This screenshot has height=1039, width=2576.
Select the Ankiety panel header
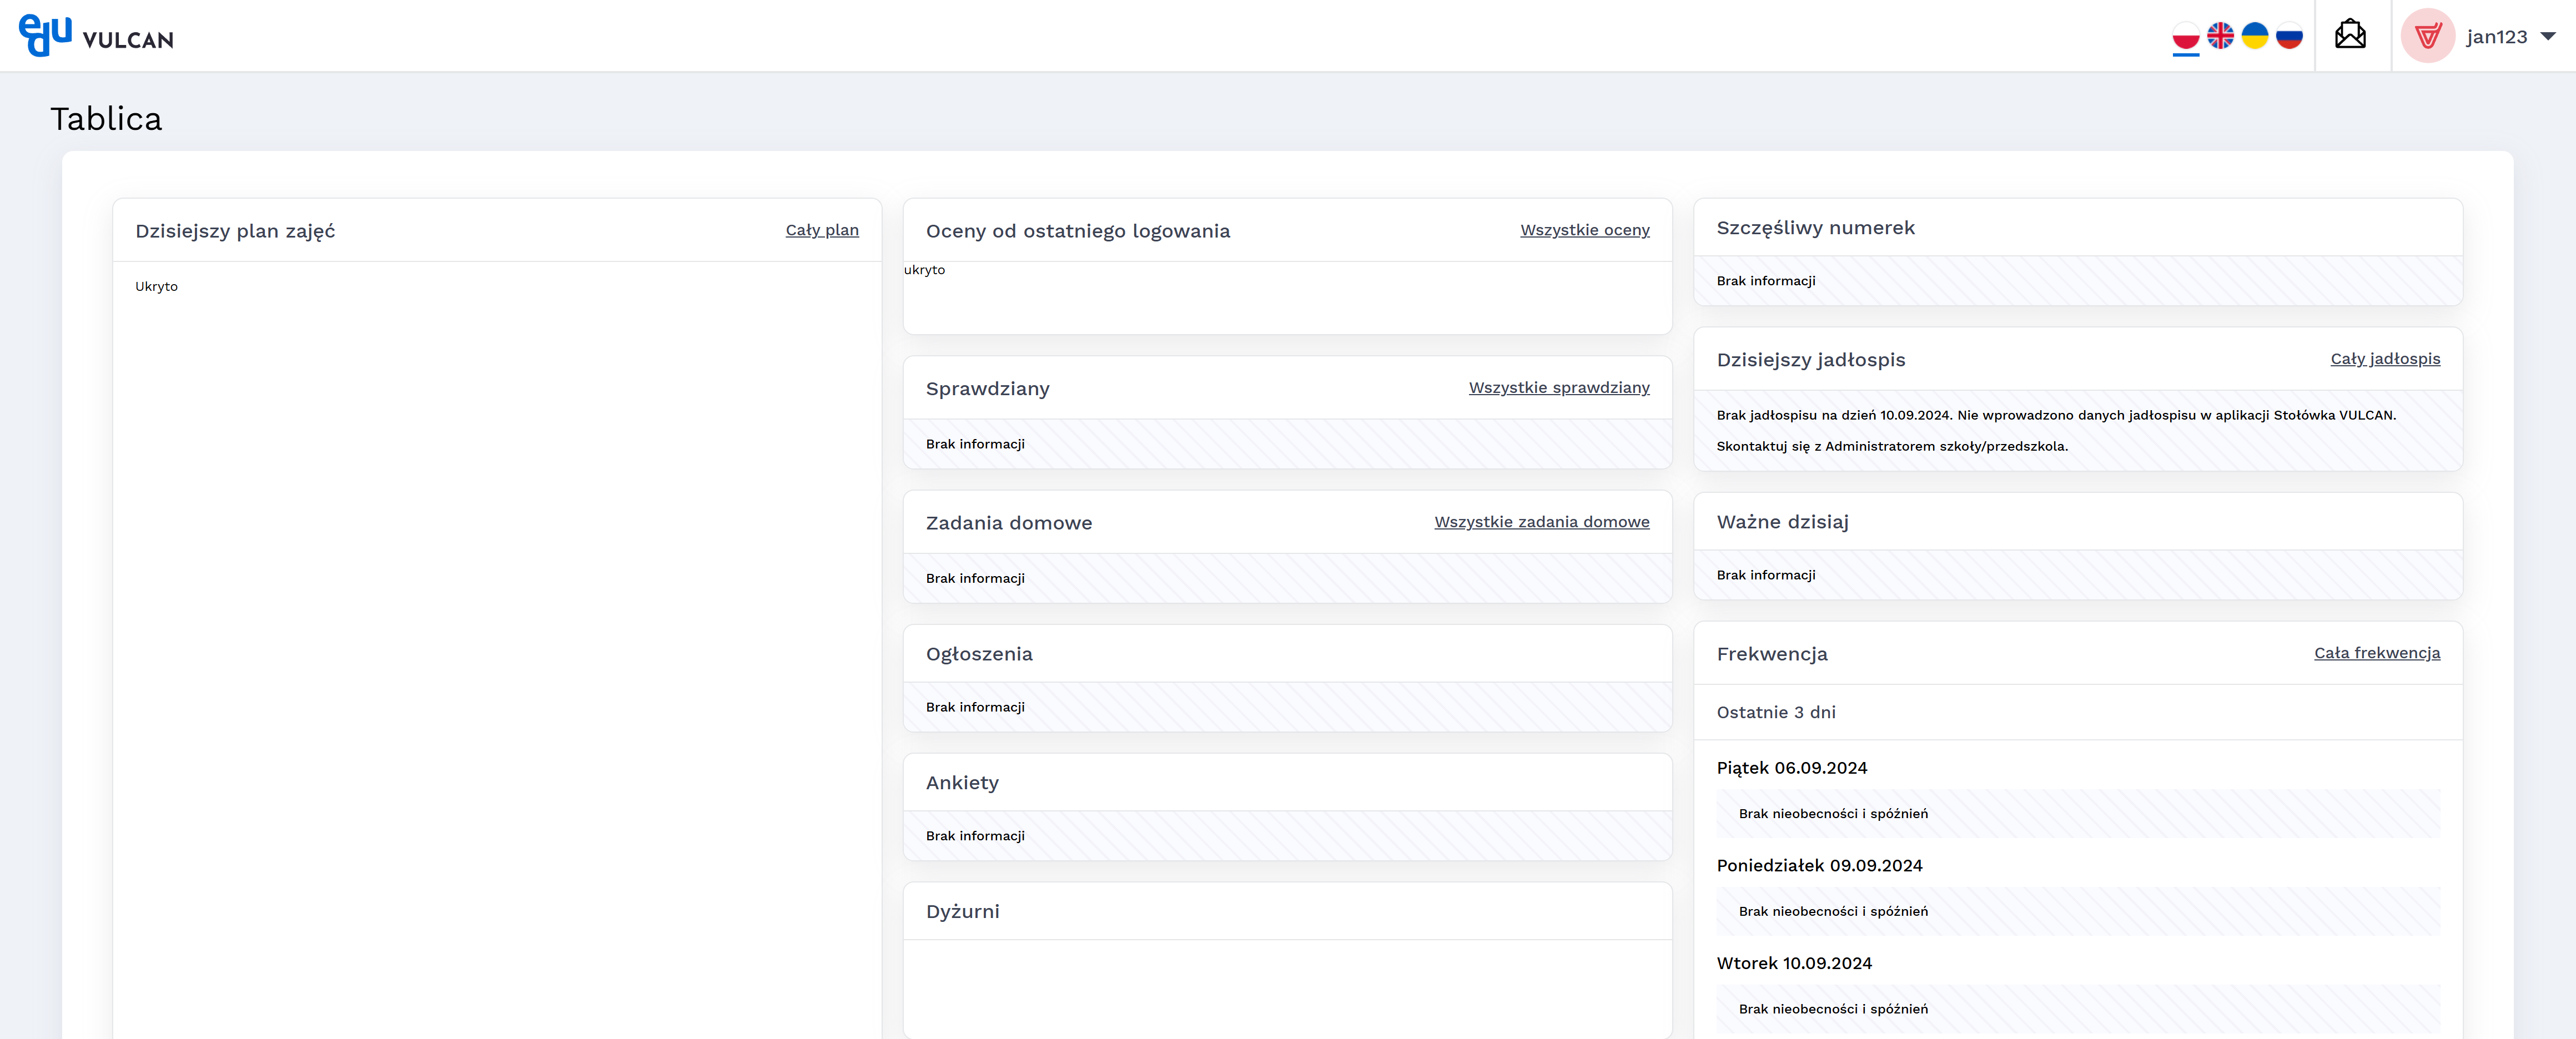pyautogui.click(x=962, y=783)
